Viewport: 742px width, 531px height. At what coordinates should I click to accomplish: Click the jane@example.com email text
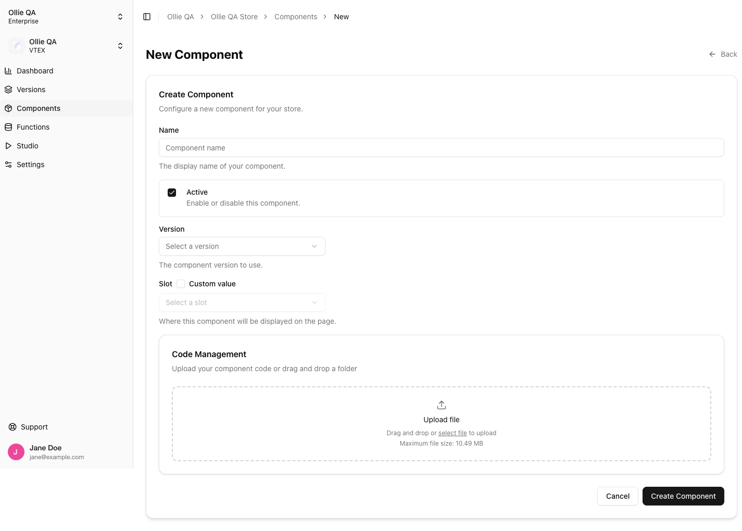[57, 457]
